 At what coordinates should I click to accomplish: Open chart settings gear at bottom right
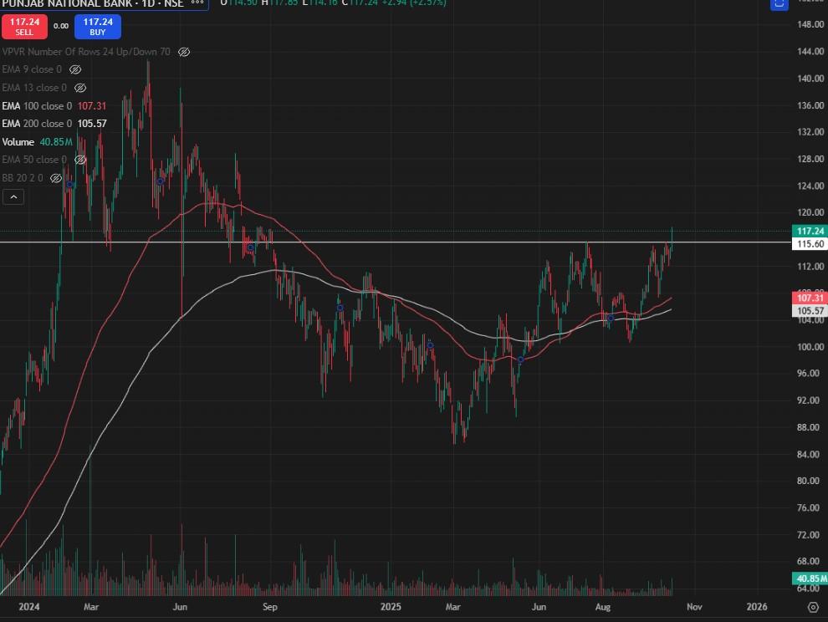click(813, 607)
